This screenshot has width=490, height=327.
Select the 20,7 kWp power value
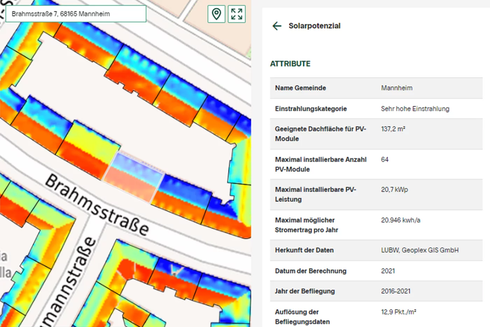[394, 189]
